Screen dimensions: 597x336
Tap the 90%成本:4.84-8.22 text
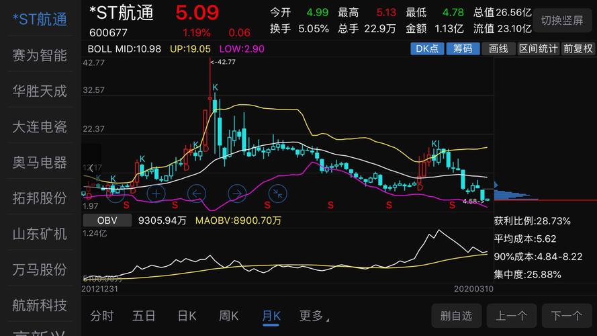(538, 257)
